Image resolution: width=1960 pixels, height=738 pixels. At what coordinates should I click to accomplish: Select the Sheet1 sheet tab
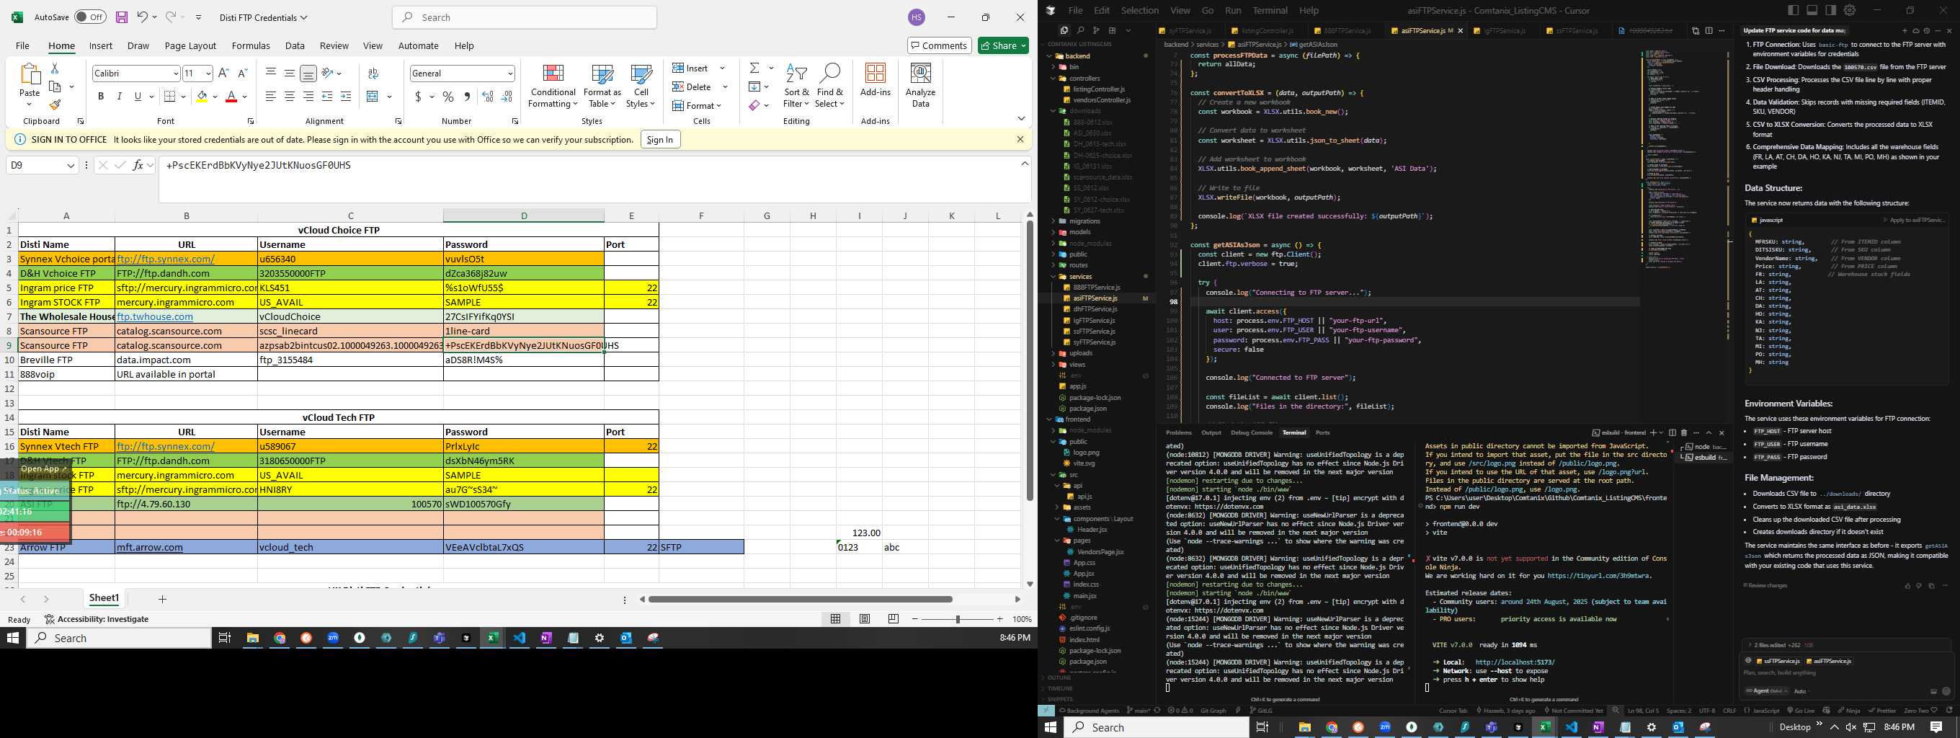click(104, 599)
